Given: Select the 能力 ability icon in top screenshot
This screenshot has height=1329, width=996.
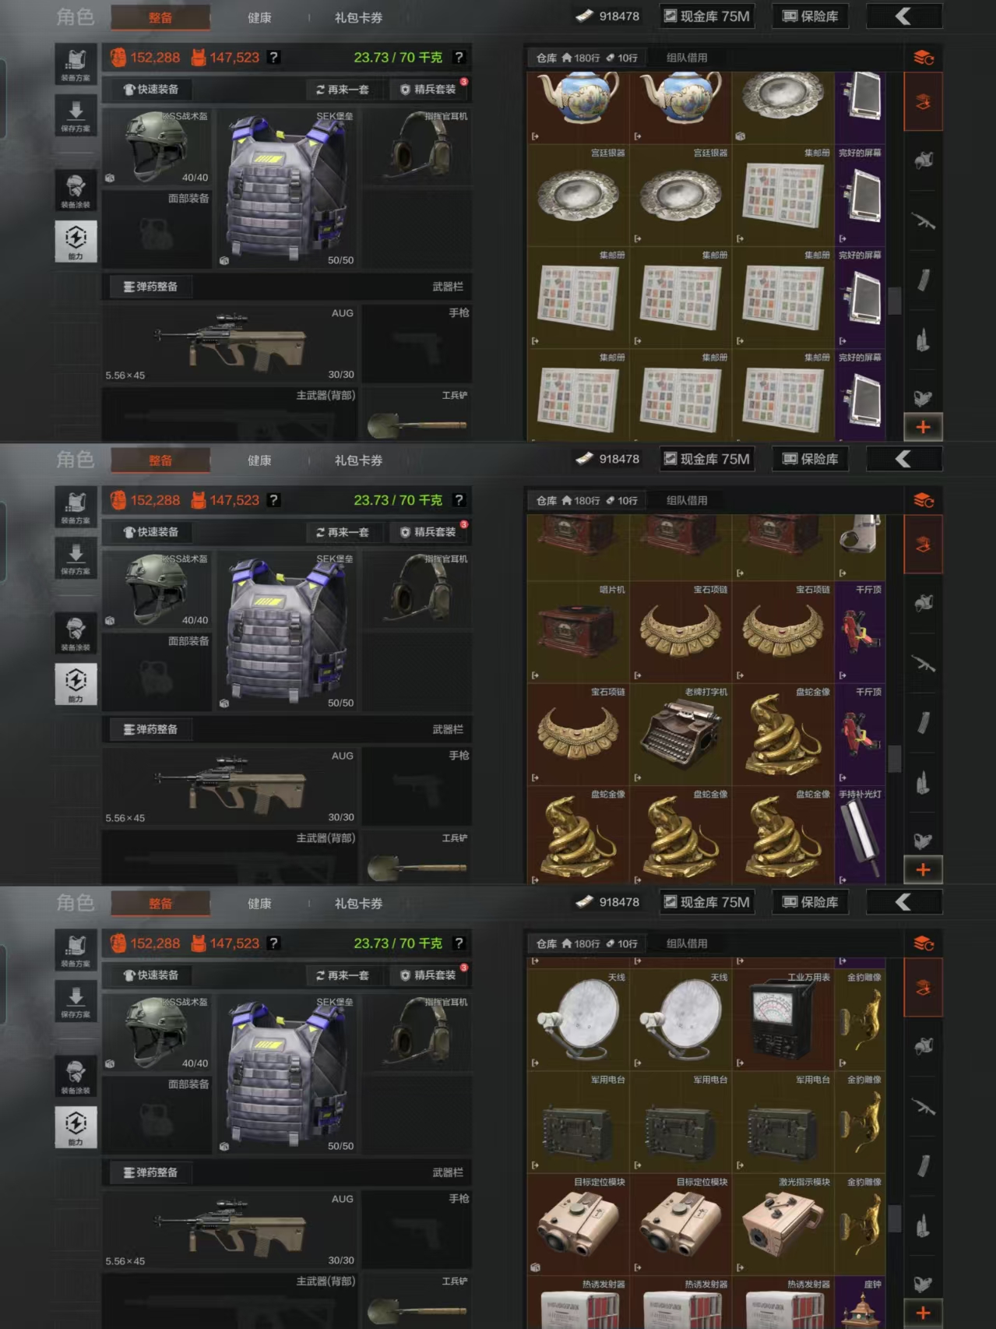Looking at the screenshot, I should tap(76, 241).
